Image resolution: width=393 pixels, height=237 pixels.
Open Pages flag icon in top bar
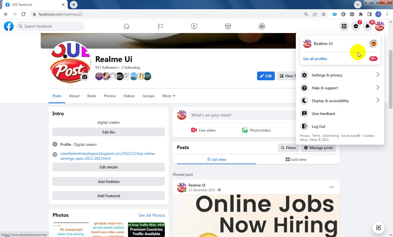coord(160,26)
